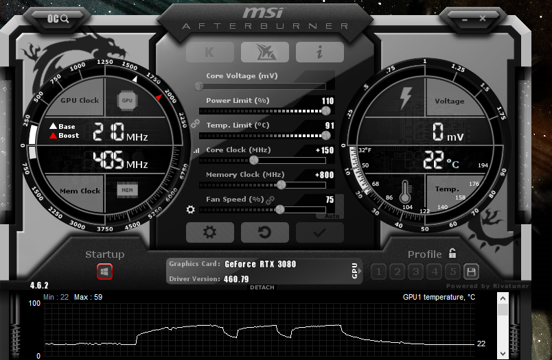Click the GPU selector tab
This screenshot has height=360, width=552.
[x=355, y=271]
